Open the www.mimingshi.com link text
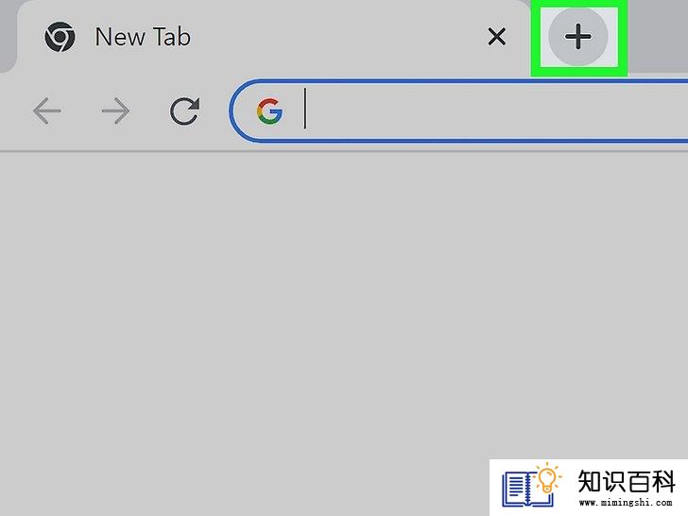This screenshot has width=688, height=516. point(626,502)
